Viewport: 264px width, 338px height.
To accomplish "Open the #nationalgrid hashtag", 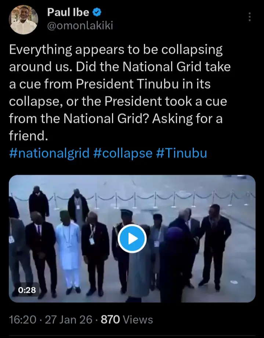I will pyautogui.click(x=49, y=153).
